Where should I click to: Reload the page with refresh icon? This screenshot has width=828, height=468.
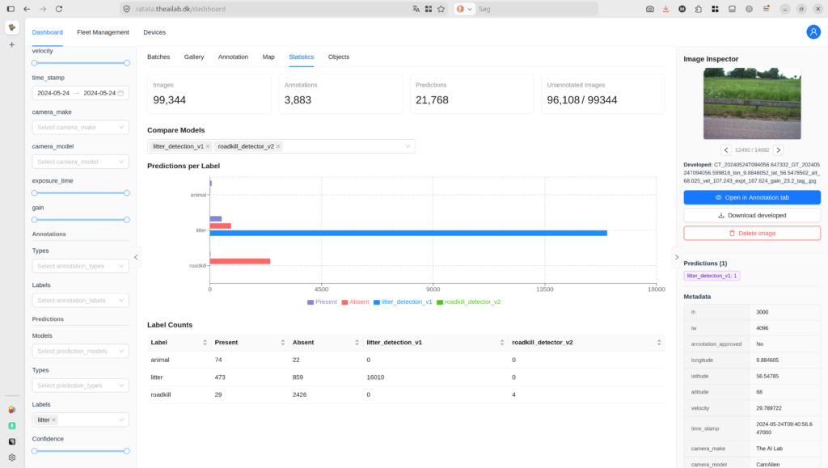pyautogui.click(x=59, y=9)
